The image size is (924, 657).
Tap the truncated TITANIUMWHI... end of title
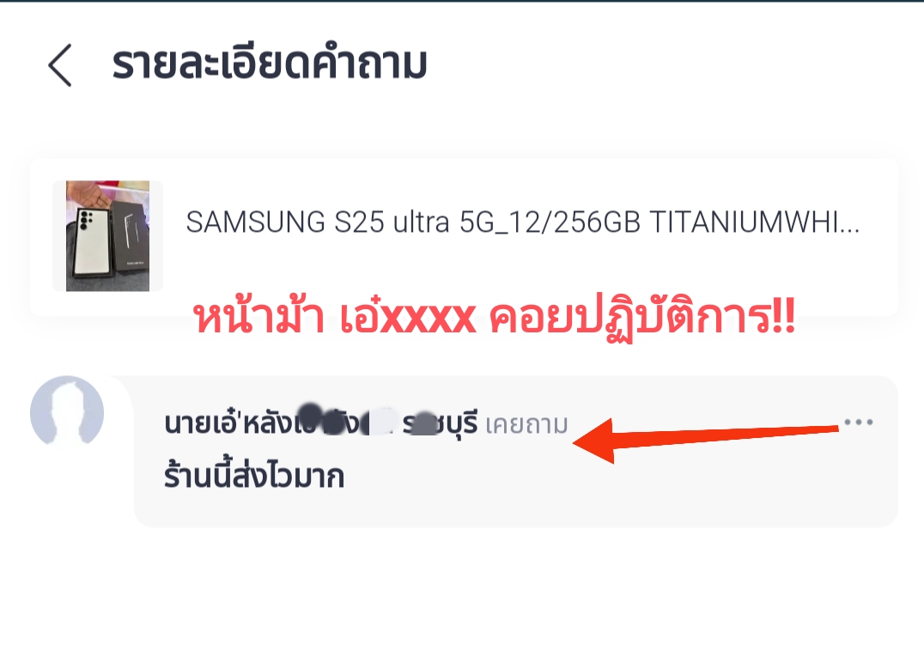tap(754, 222)
